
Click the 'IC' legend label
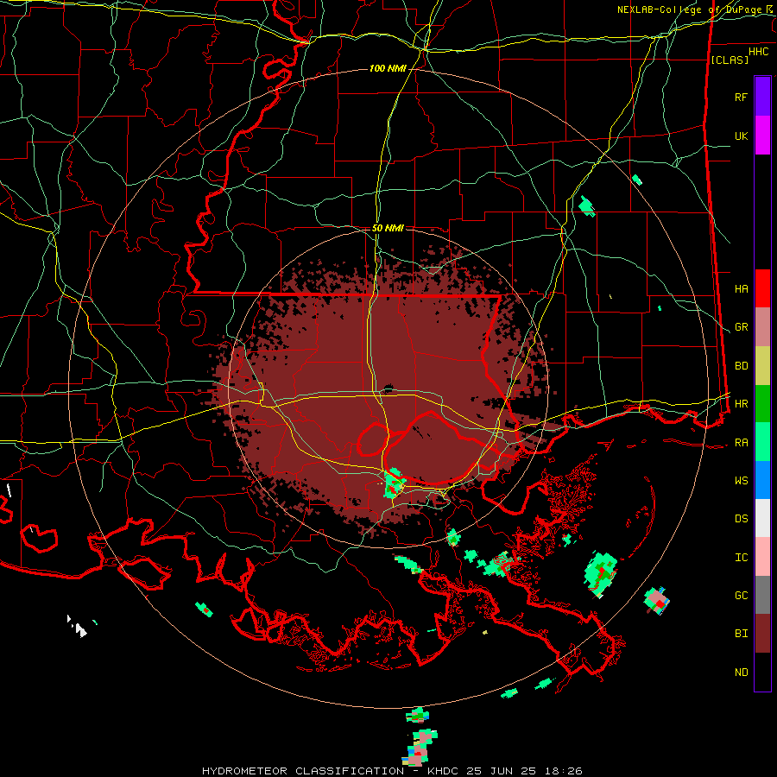point(741,558)
